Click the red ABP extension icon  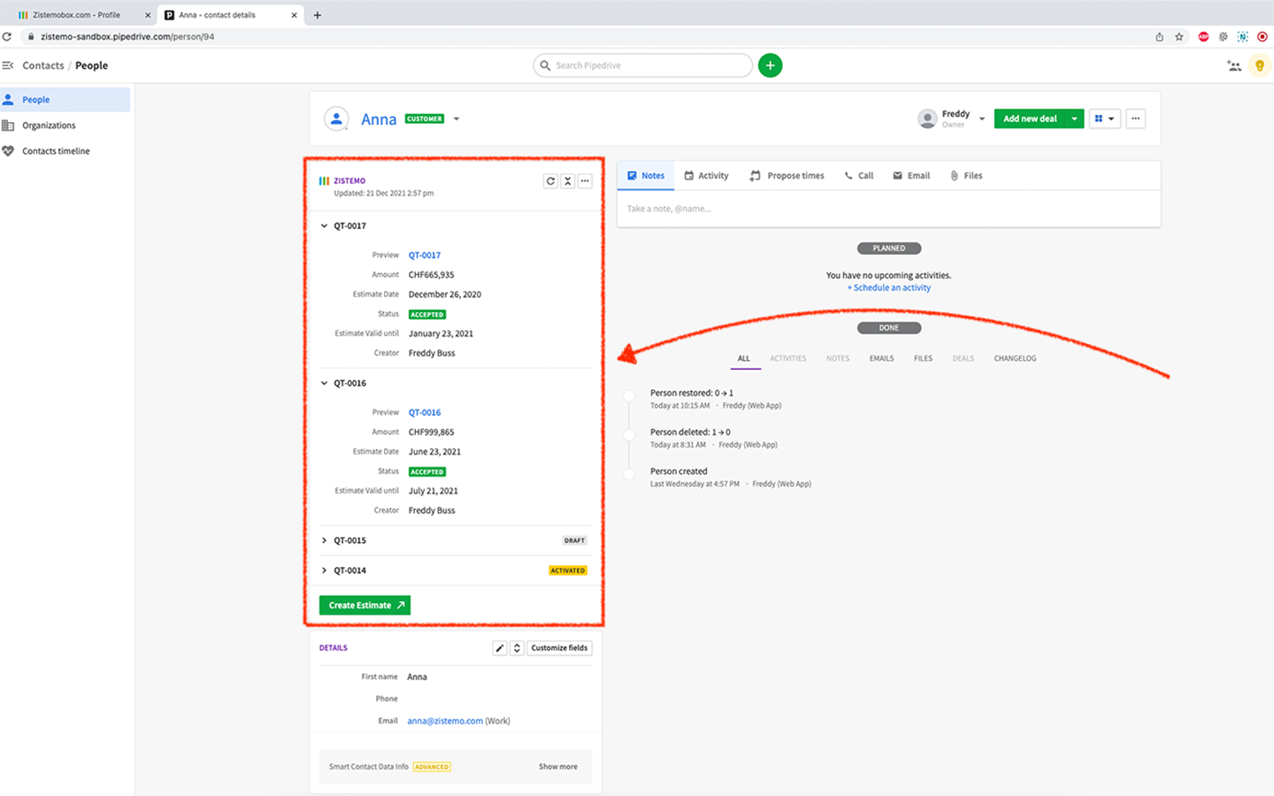click(1203, 37)
